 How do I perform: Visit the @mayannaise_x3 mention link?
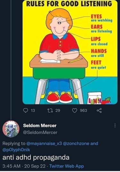[44, 143]
